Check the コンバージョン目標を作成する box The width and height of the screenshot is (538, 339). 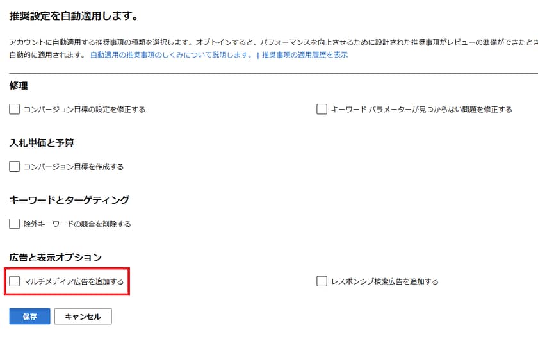click(15, 167)
